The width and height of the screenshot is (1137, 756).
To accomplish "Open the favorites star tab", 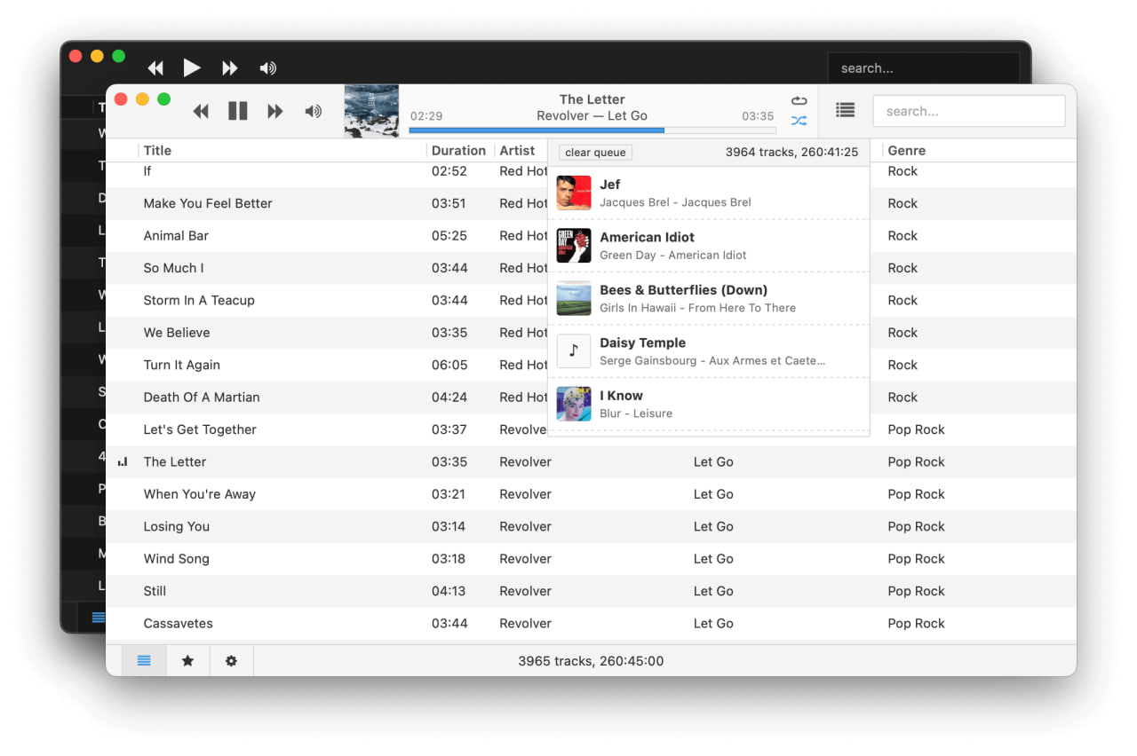I will pos(187,661).
